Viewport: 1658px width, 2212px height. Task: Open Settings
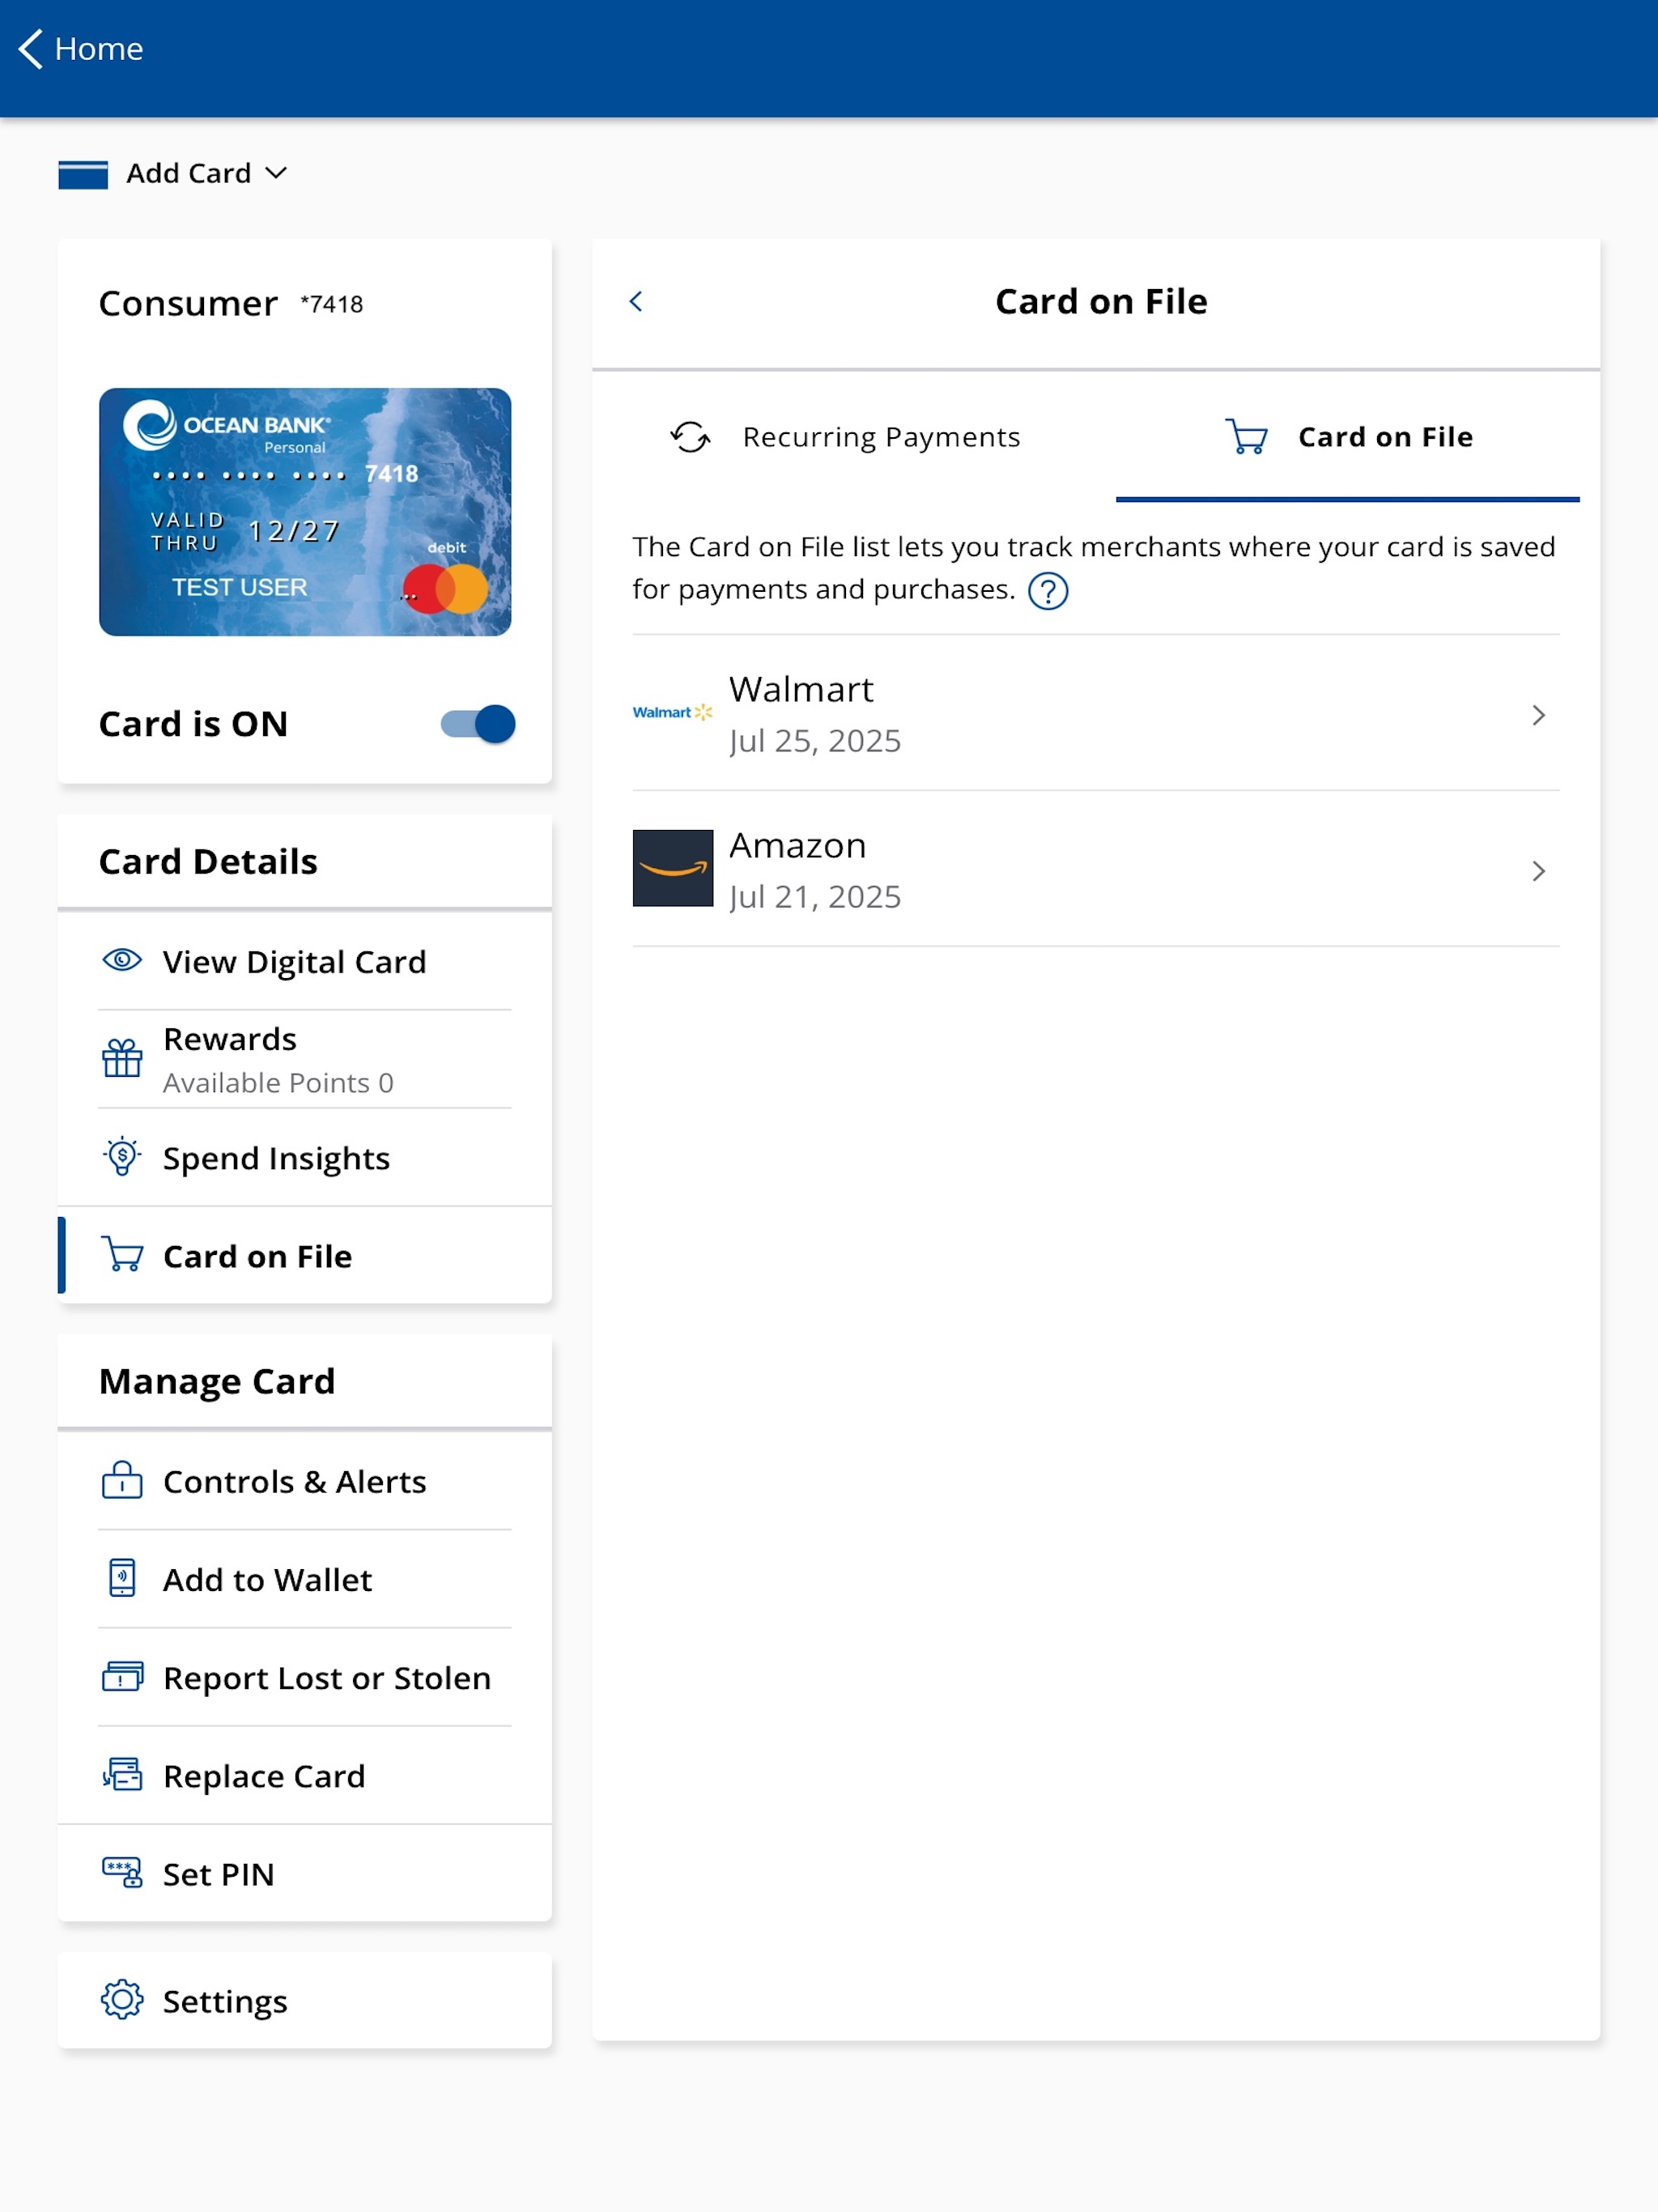(305, 2000)
